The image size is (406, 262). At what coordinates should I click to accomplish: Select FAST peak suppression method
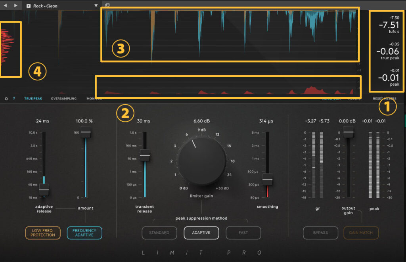click(x=243, y=233)
